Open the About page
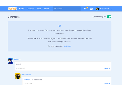 (x=47, y=9)
